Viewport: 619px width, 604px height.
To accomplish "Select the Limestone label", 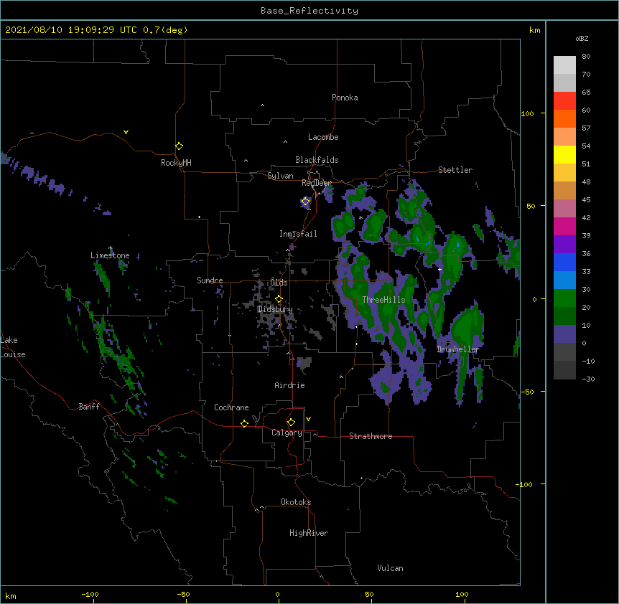I will point(110,255).
